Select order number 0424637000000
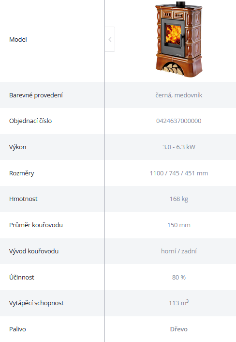This screenshot has height=342, width=236. [x=179, y=121]
